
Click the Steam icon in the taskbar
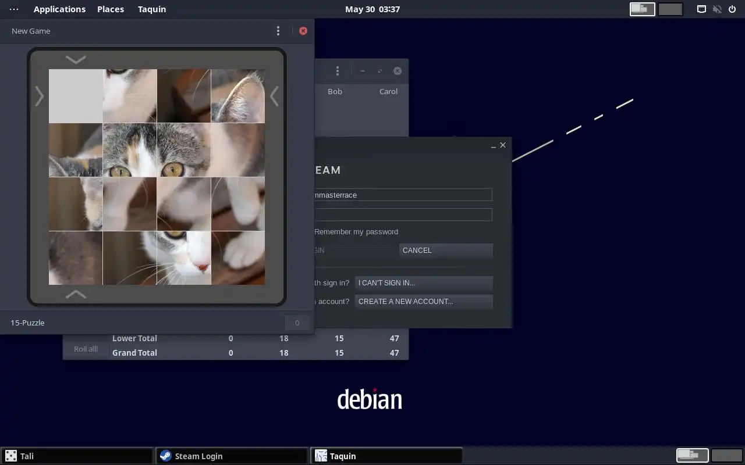165,456
